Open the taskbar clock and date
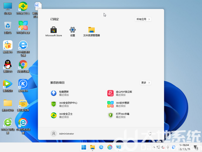The width and height of the screenshot is (202, 152). coord(184,147)
